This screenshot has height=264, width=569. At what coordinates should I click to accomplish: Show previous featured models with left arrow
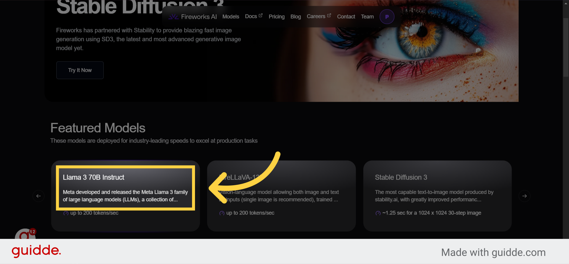(39, 196)
